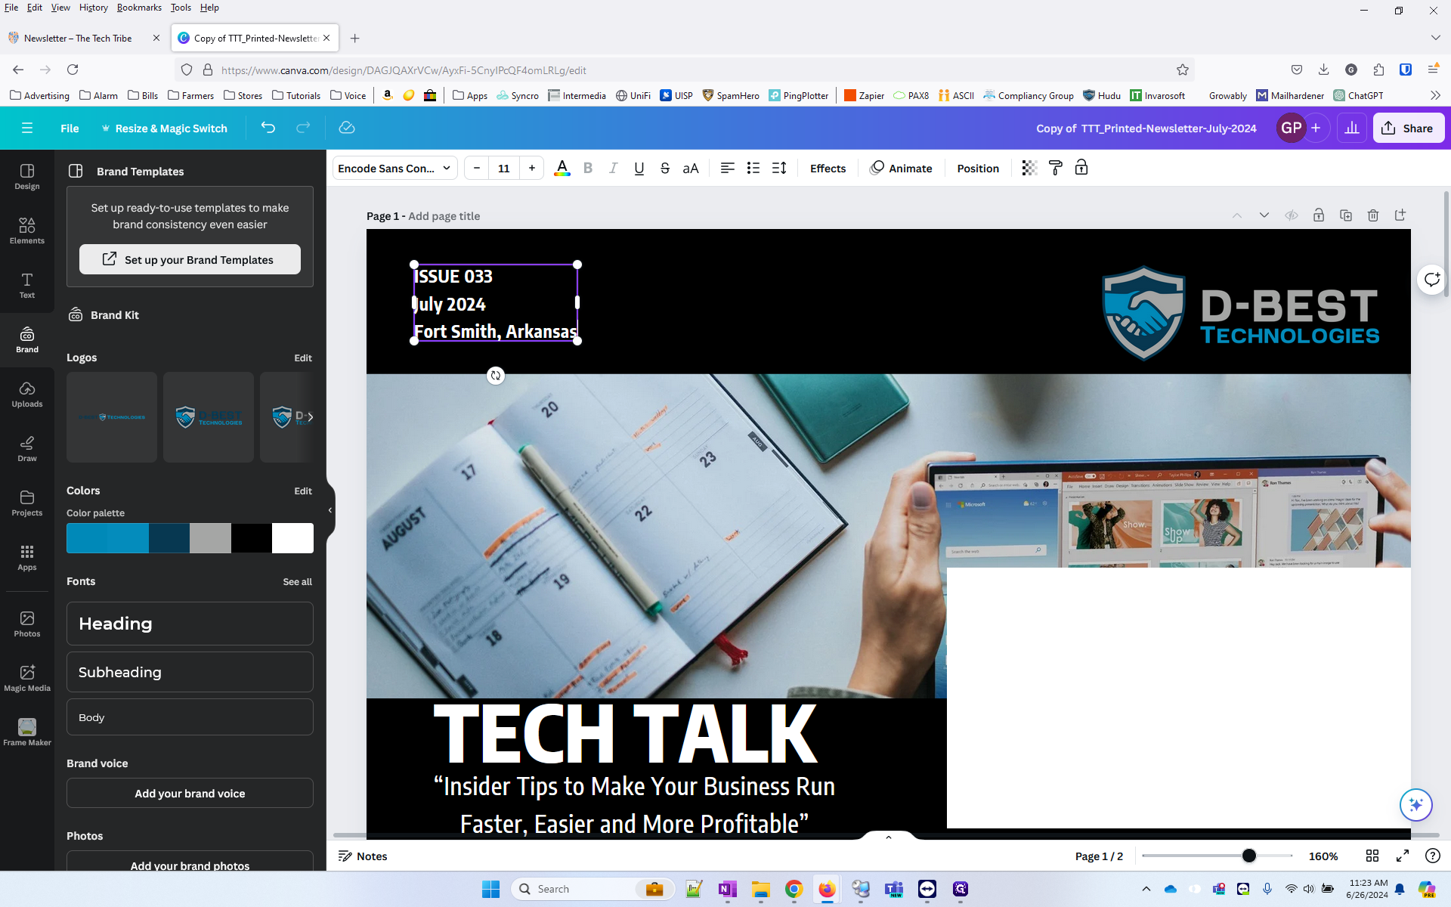
Task: Collapse the side panel arrow
Action: 330,510
